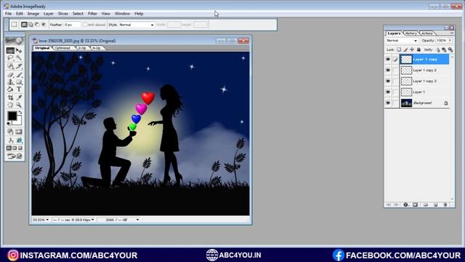
Task: Toggle Lock transparent pixels checkbox
Action: [x=399, y=49]
